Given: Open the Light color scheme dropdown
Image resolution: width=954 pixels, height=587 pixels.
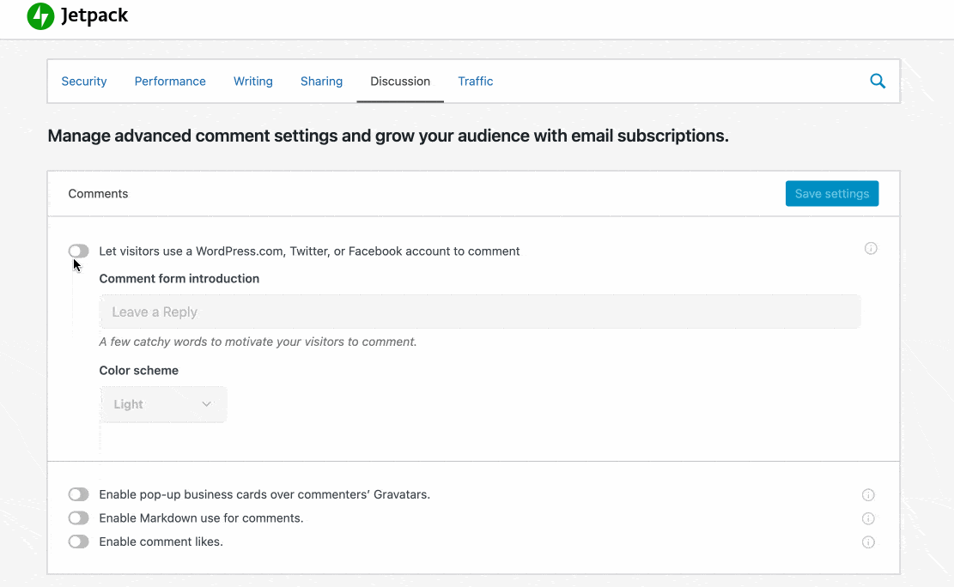Looking at the screenshot, I should (163, 404).
